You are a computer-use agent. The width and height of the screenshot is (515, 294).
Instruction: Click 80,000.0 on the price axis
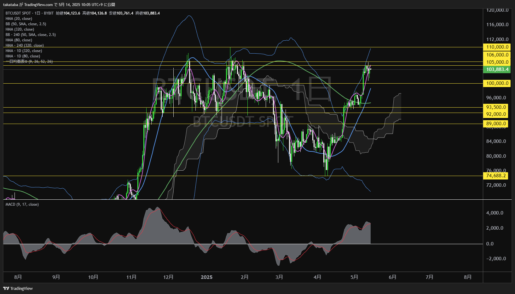pos(496,156)
